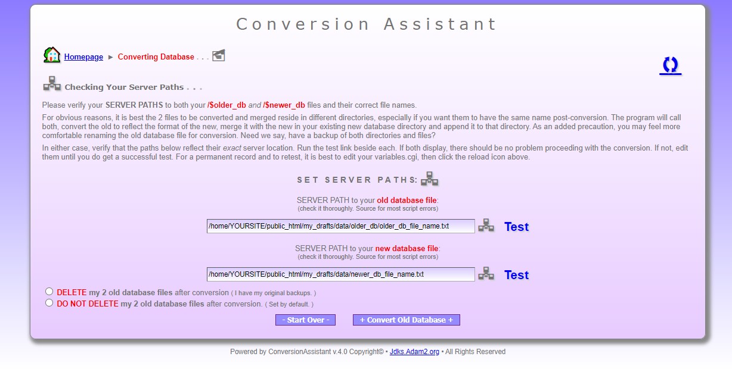Viewport: 732px width, 369px height.
Task: Open the Homepage link
Action: click(83, 57)
